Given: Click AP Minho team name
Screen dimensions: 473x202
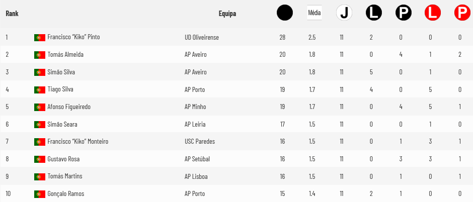Looking at the screenshot, I should tap(195, 107).
